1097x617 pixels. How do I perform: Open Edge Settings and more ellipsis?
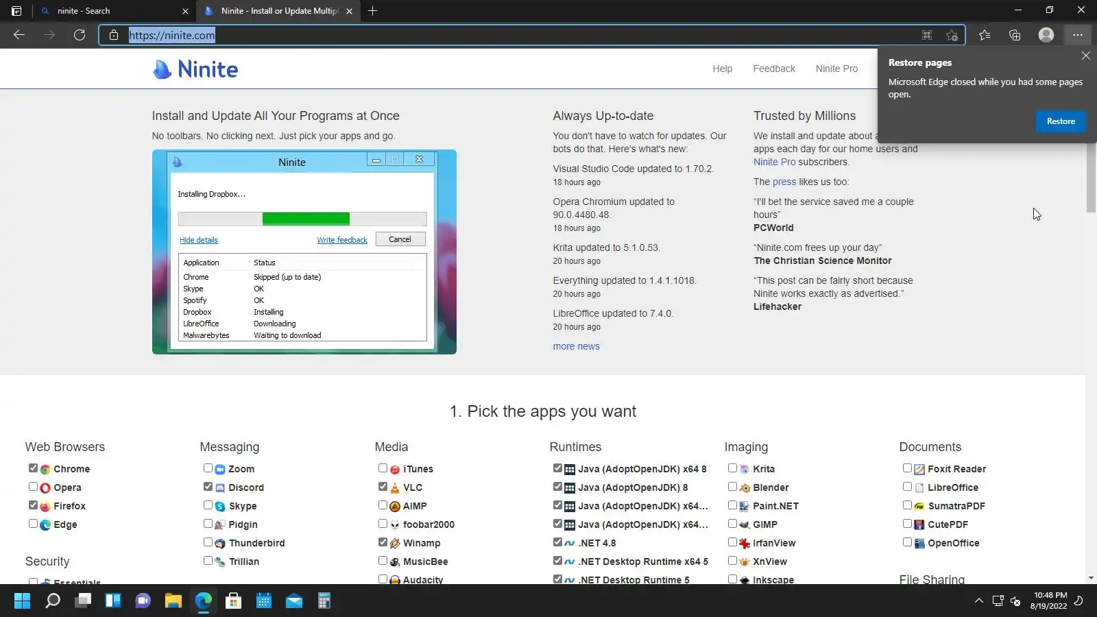click(1078, 35)
